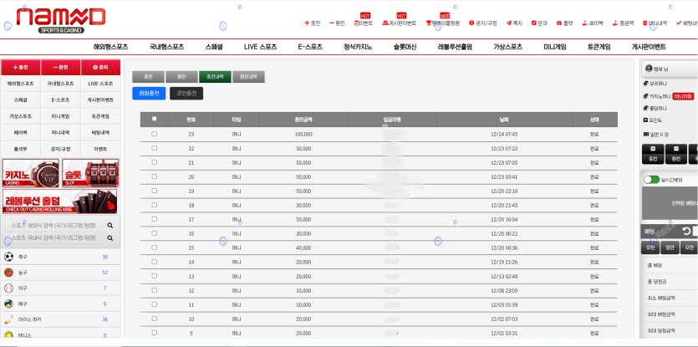Click the soccer ball icon for 축구
This screenshot has width=698, height=347.
click(8, 257)
